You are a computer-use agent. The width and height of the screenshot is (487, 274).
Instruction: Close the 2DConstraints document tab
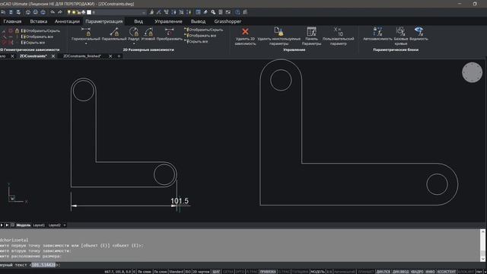tap(53, 56)
